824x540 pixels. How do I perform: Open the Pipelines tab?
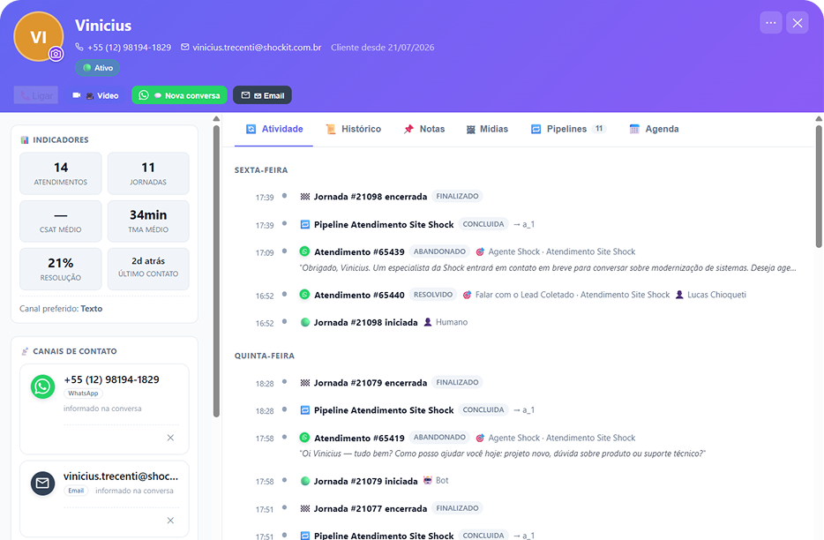569,129
